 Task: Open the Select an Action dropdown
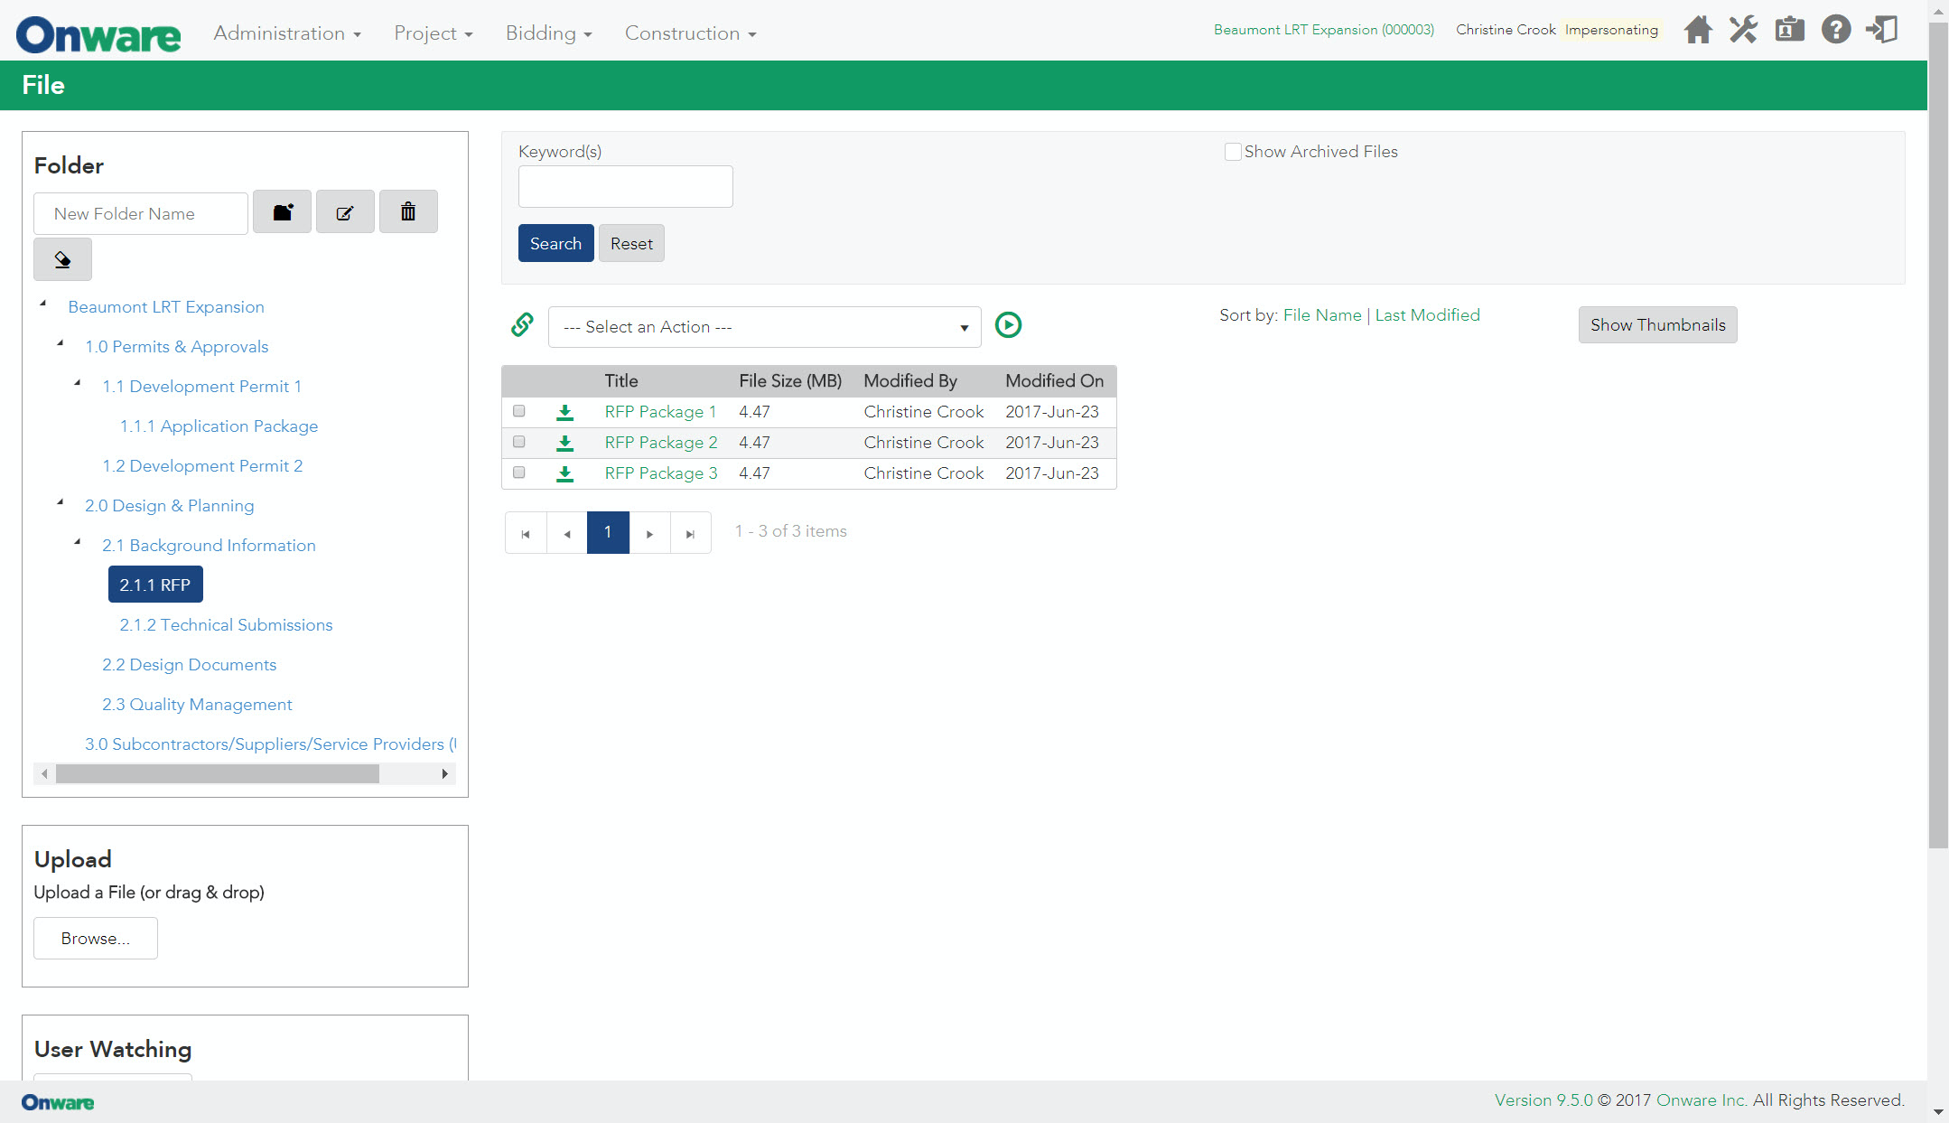point(764,327)
